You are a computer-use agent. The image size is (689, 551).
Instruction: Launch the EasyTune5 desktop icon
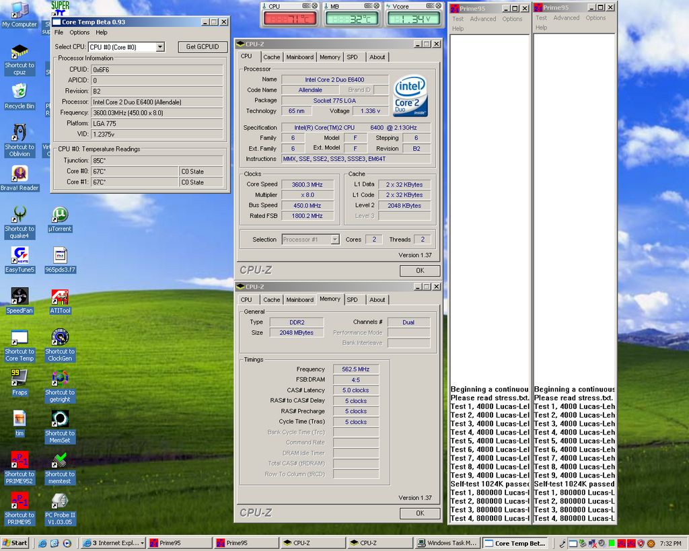pyautogui.click(x=20, y=256)
